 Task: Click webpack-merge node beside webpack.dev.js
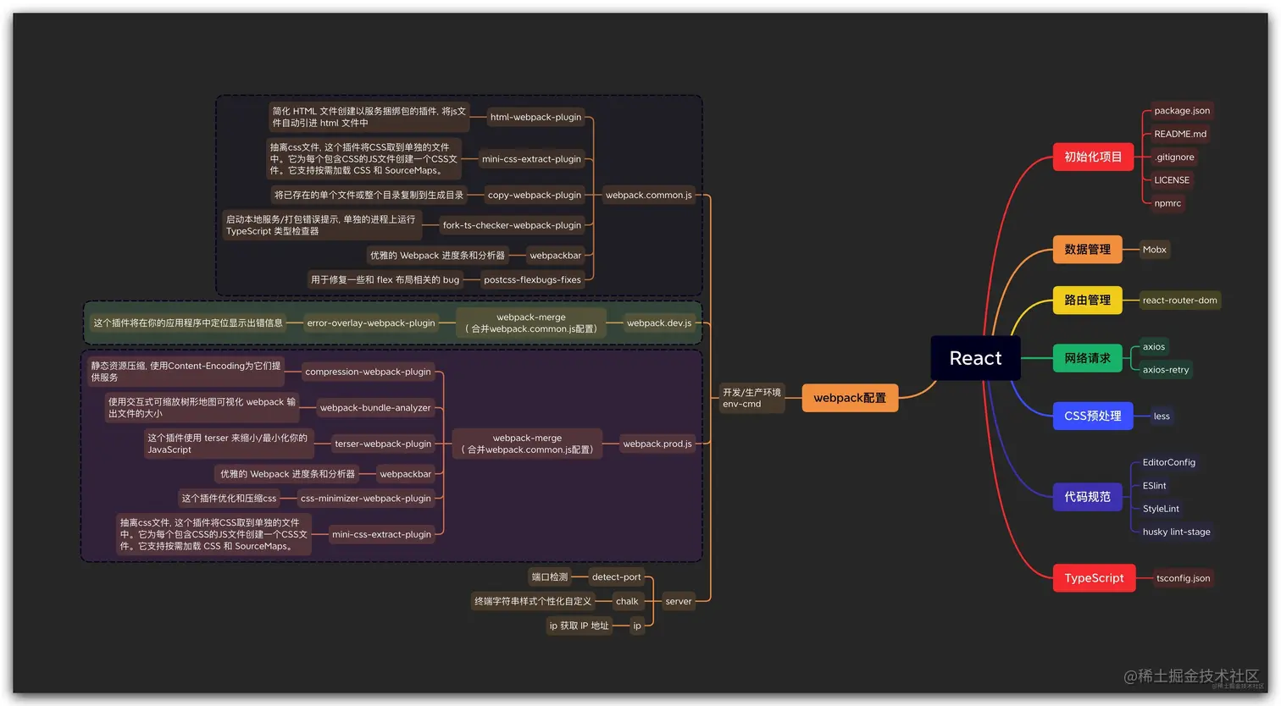point(531,323)
